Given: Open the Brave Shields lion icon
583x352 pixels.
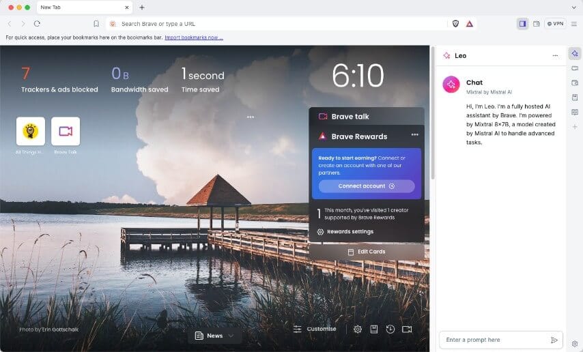Looking at the screenshot, I should pyautogui.click(x=455, y=24).
